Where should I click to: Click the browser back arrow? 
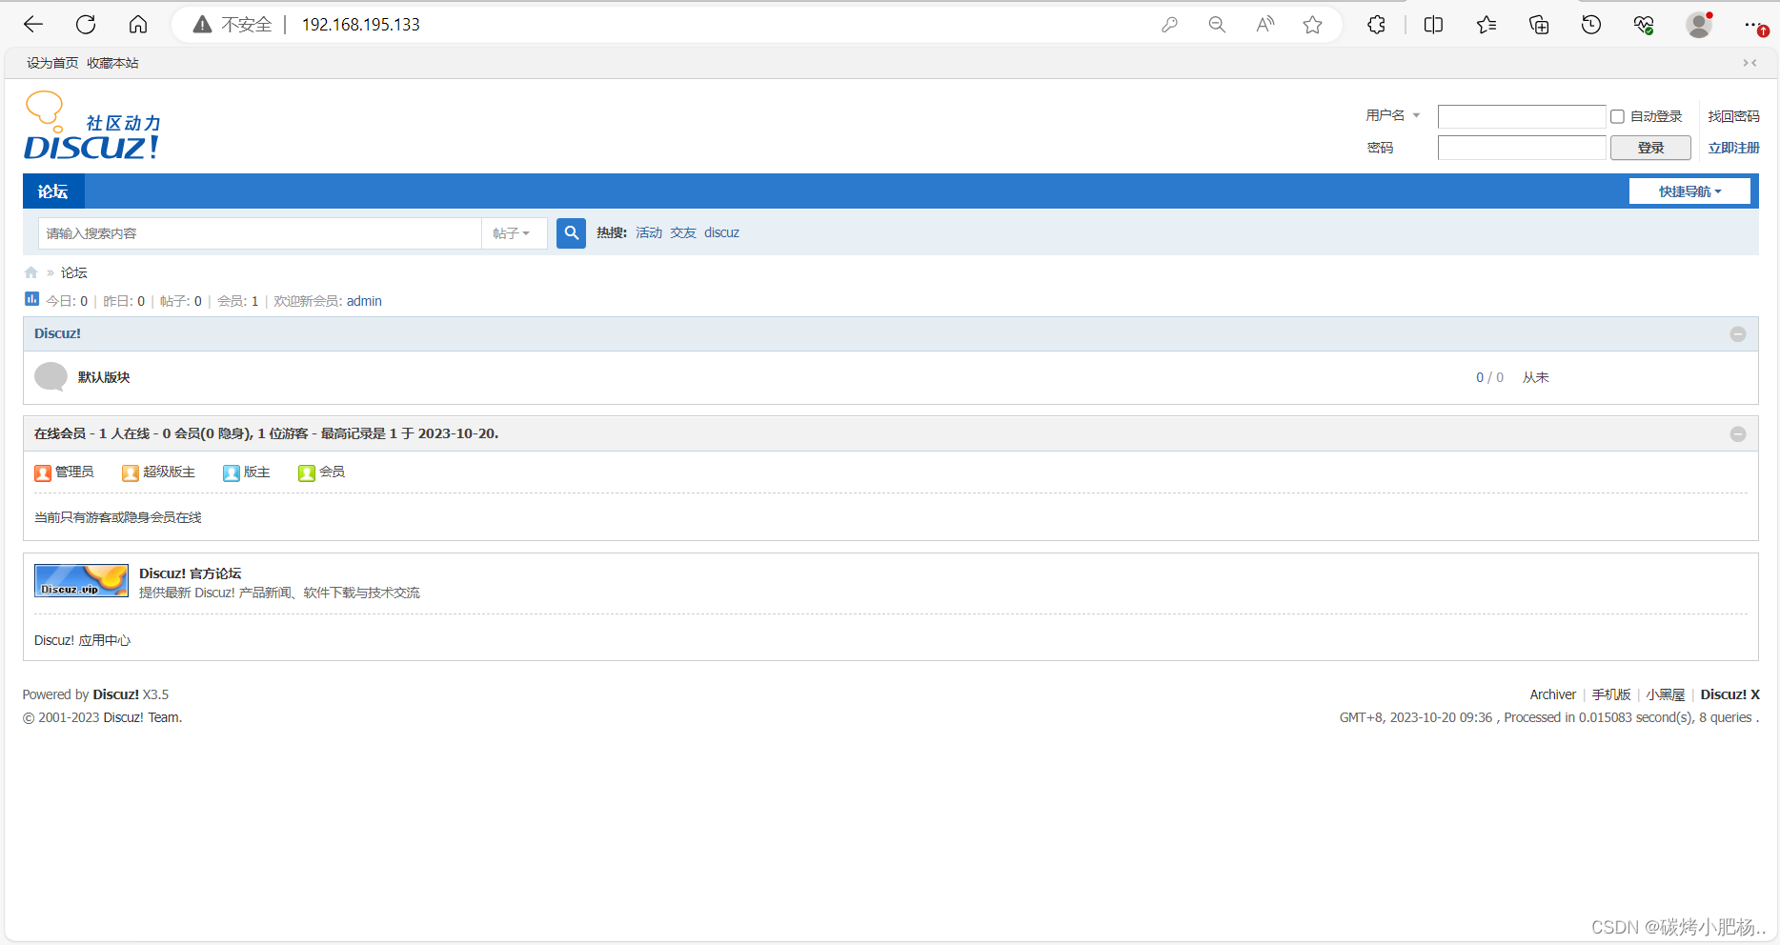pos(33,25)
